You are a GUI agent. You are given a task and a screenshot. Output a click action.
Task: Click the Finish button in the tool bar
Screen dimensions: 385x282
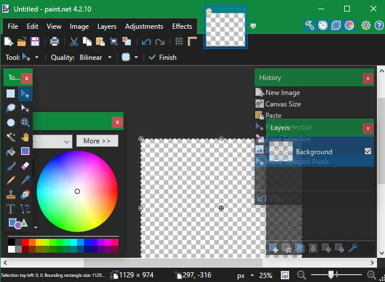163,58
